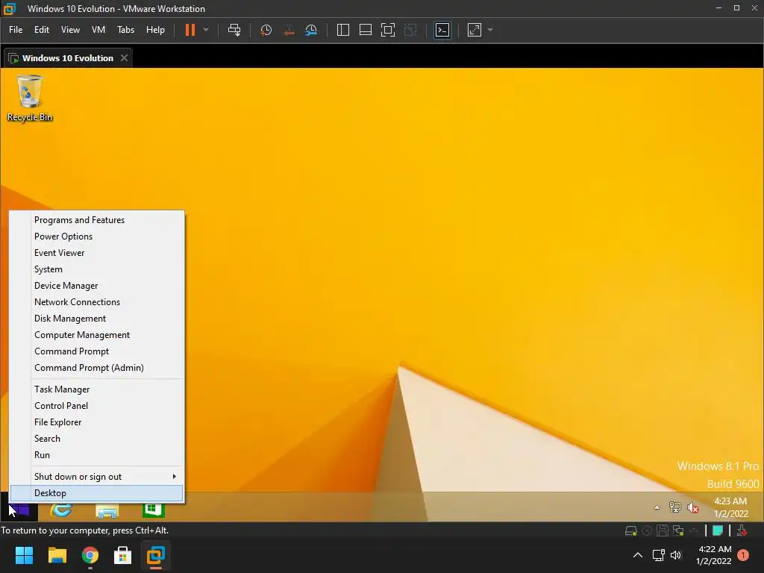Take a snapshot of this virtual machine

click(x=266, y=30)
